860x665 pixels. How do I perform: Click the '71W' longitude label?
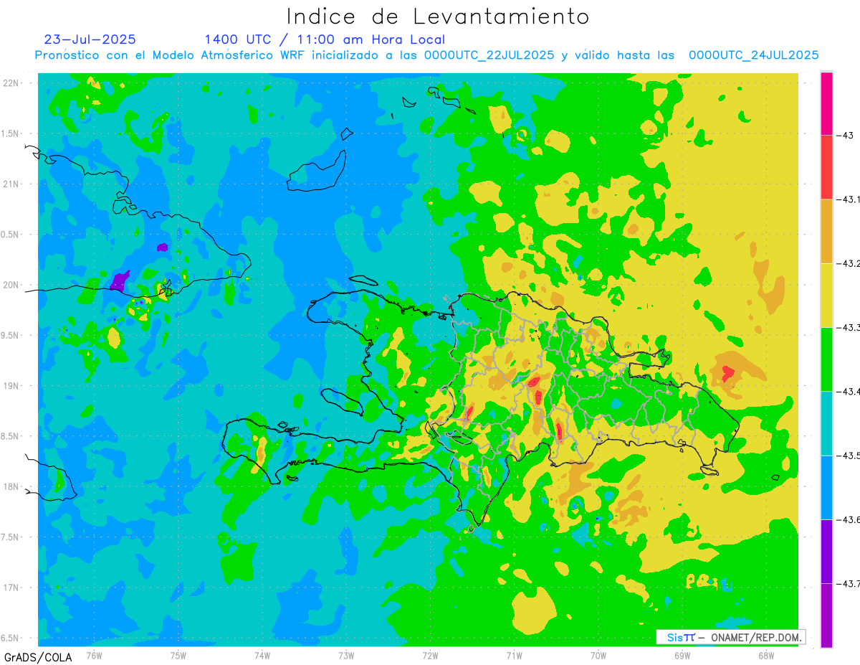pyautogui.click(x=514, y=655)
